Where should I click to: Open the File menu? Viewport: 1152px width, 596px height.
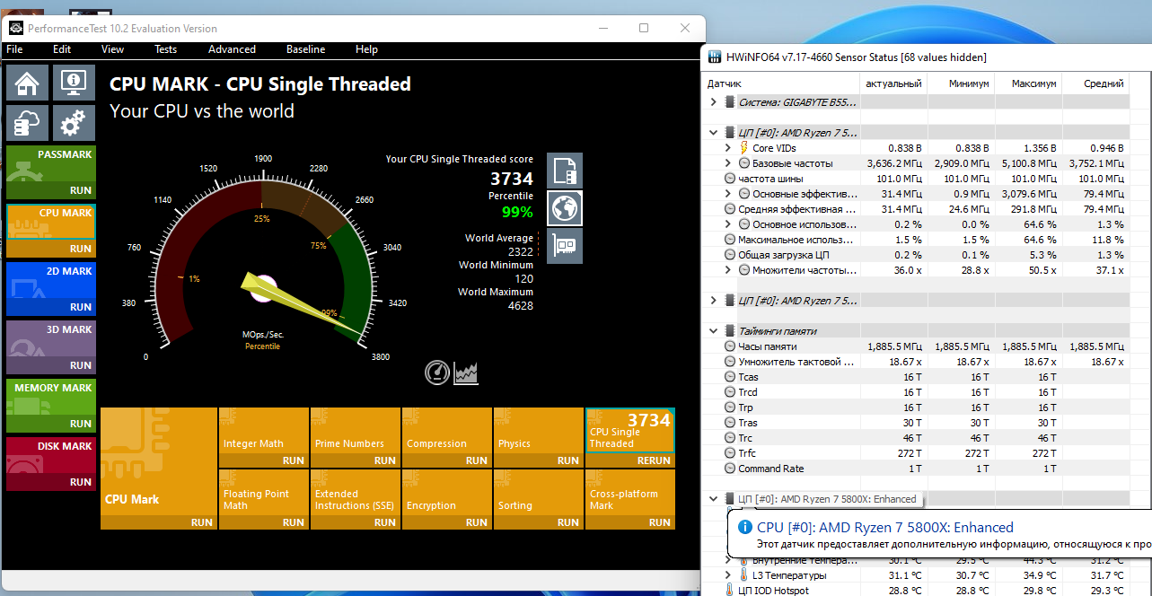pyautogui.click(x=14, y=49)
